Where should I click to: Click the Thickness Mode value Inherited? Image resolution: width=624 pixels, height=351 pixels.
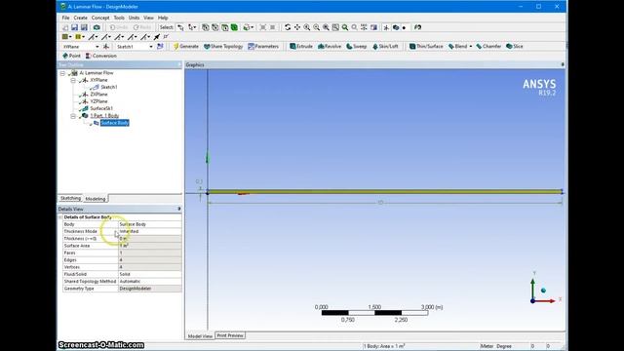point(150,231)
